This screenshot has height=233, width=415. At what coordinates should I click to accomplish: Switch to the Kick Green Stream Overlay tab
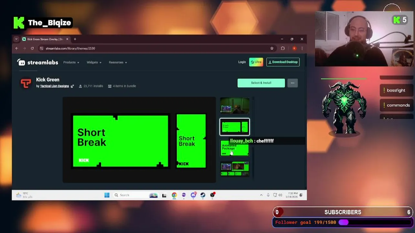coord(45,39)
